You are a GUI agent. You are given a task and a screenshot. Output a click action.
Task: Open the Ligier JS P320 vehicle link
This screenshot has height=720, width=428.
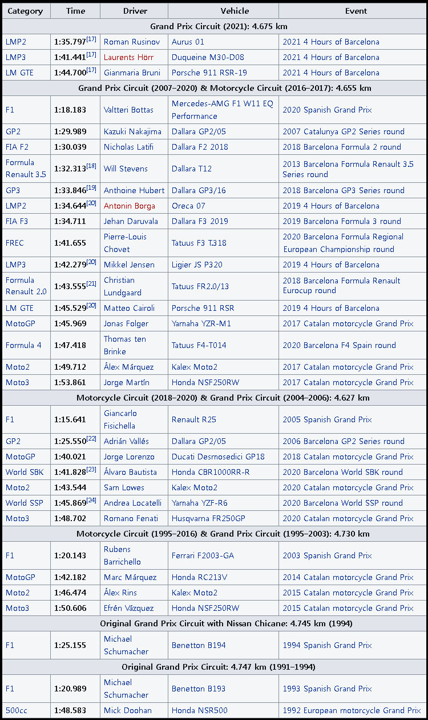pos(197,265)
